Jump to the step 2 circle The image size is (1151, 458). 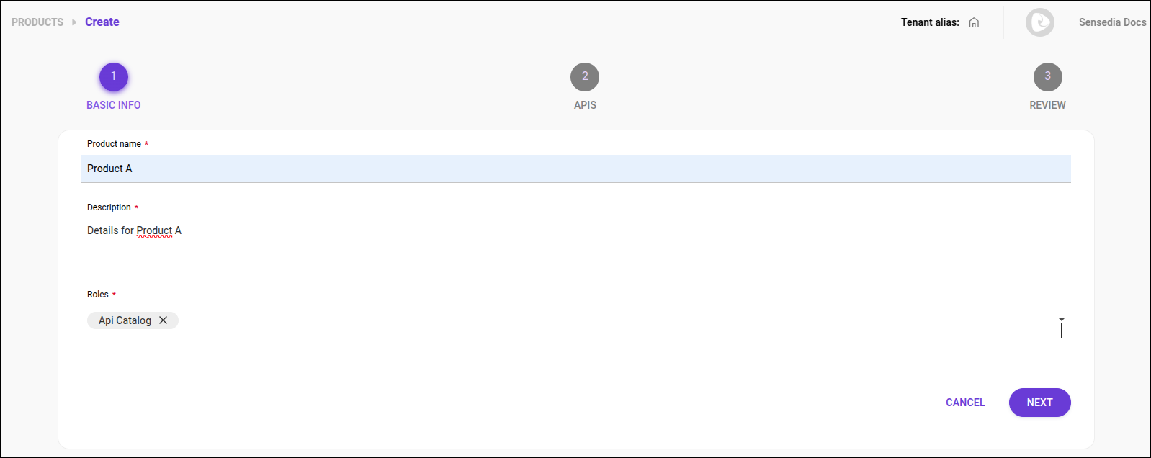click(x=585, y=77)
